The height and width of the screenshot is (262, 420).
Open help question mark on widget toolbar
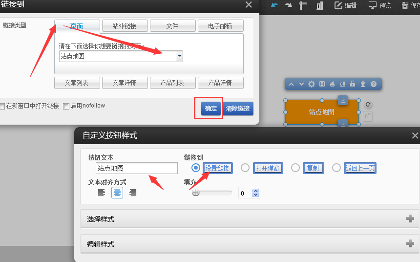[374, 84]
